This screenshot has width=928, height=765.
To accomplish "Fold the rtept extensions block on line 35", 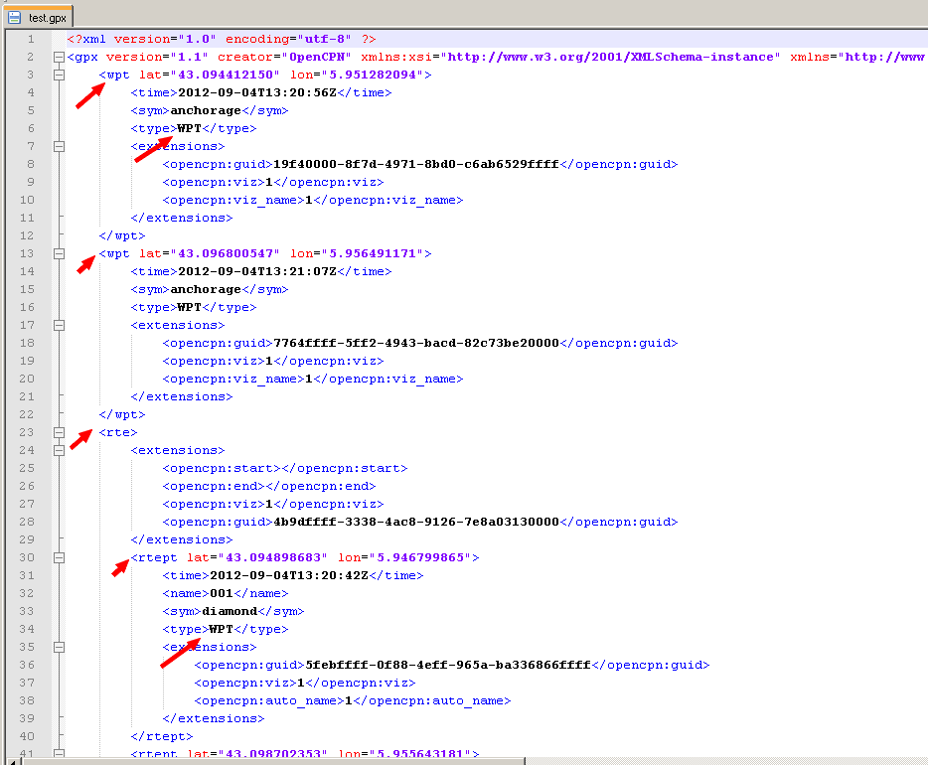I will pos(59,647).
